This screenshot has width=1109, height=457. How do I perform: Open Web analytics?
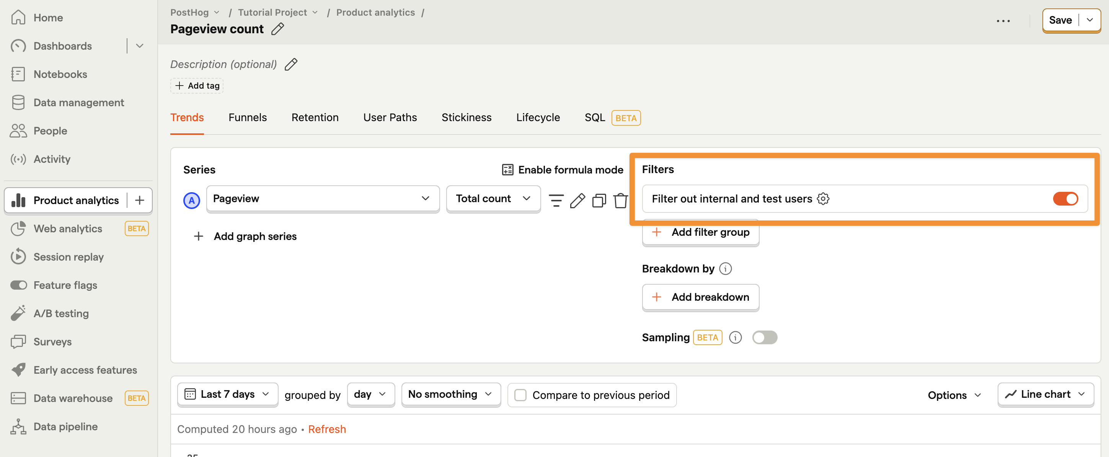click(68, 229)
